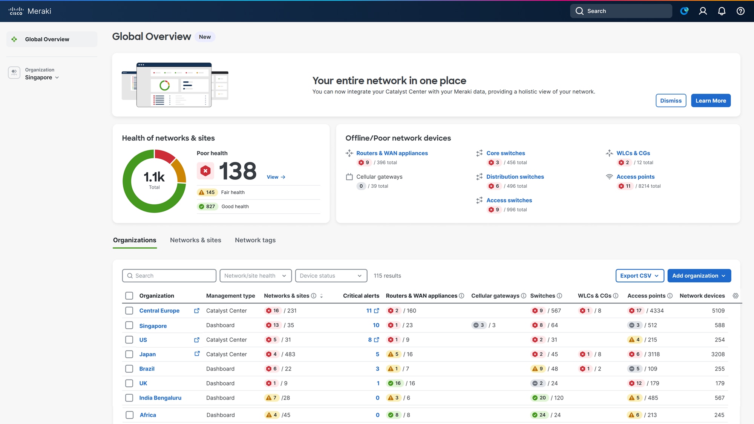The width and height of the screenshot is (754, 424).
Task: Click the magnifier icon in the top search bar
Action: pos(579,11)
